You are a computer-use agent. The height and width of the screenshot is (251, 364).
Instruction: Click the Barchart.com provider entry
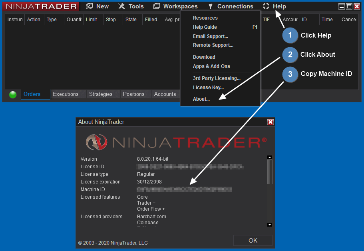tap(151, 217)
